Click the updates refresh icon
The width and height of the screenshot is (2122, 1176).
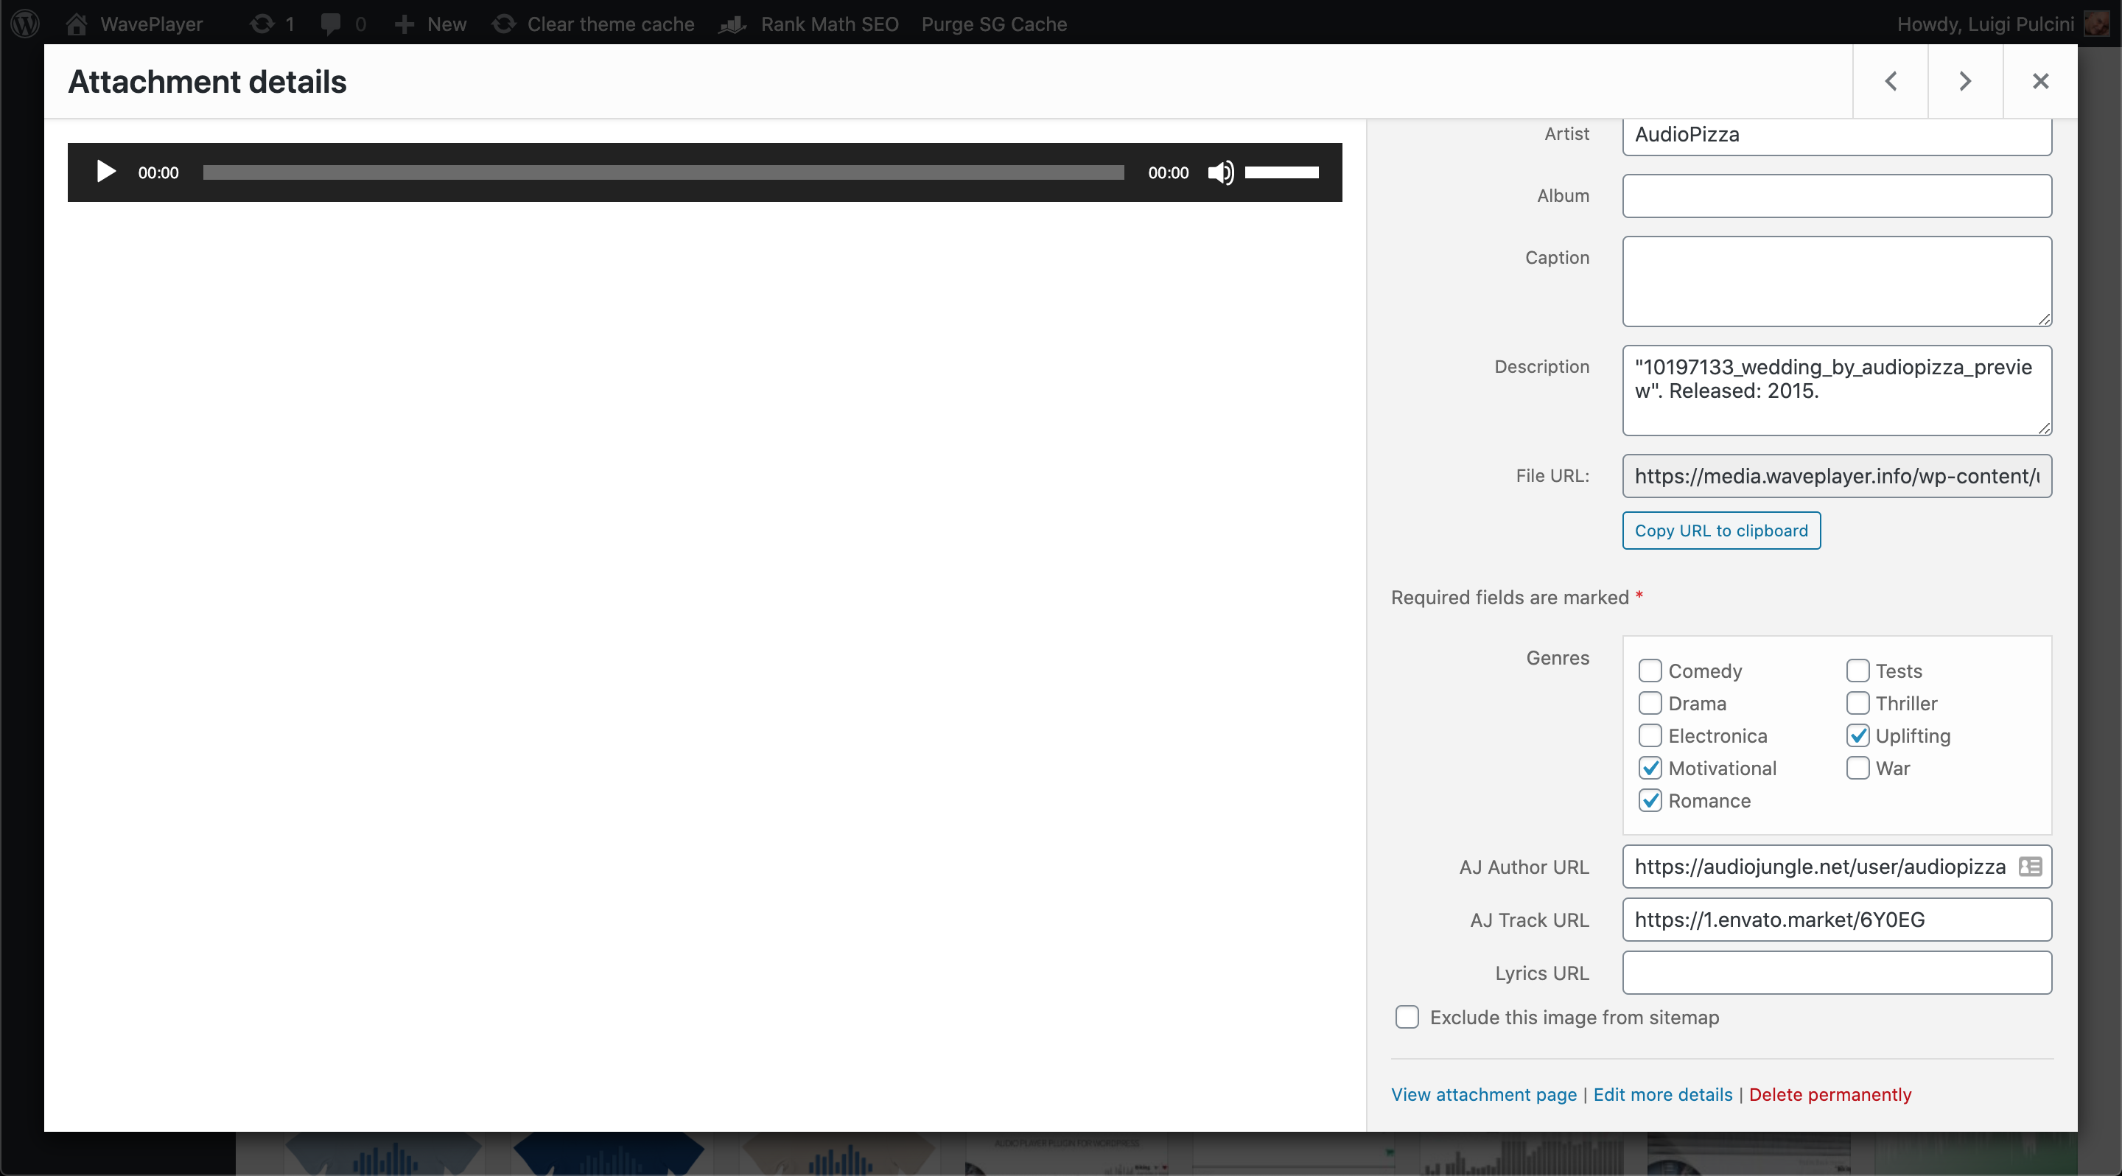pyautogui.click(x=262, y=23)
